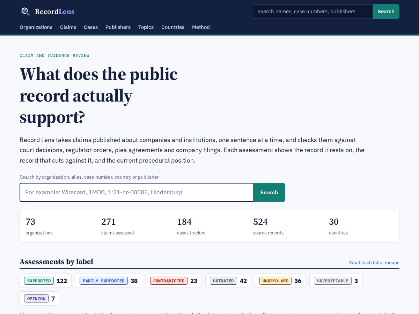Focus the main organization search box
Screen dimensions: 419x314
[x=137, y=192]
